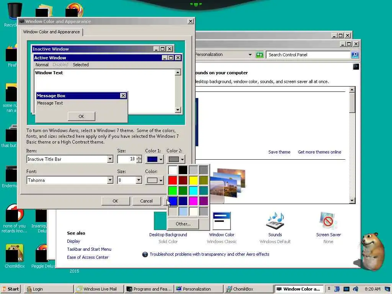Select the purple color swatch
Image resolution: width=392 pixels, height=294 pixels.
[204, 201]
